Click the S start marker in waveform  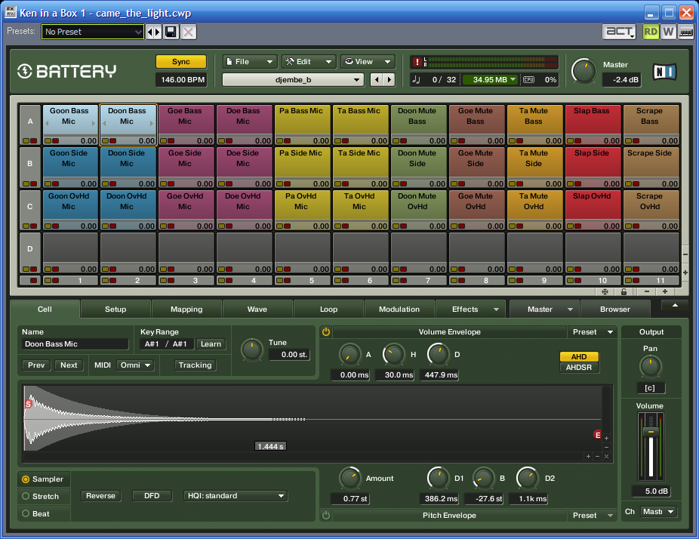[29, 404]
